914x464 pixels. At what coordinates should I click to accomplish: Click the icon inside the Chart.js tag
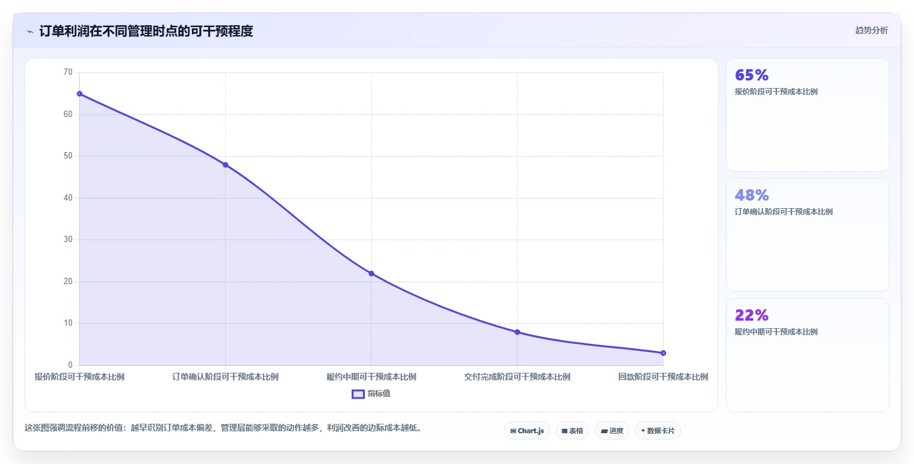513,431
